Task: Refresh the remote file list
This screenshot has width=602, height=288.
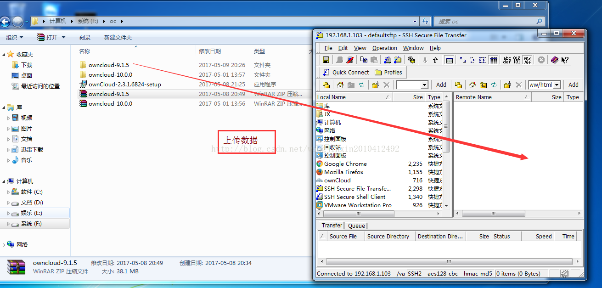Action: pyautogui.click(x=494, y=85)
